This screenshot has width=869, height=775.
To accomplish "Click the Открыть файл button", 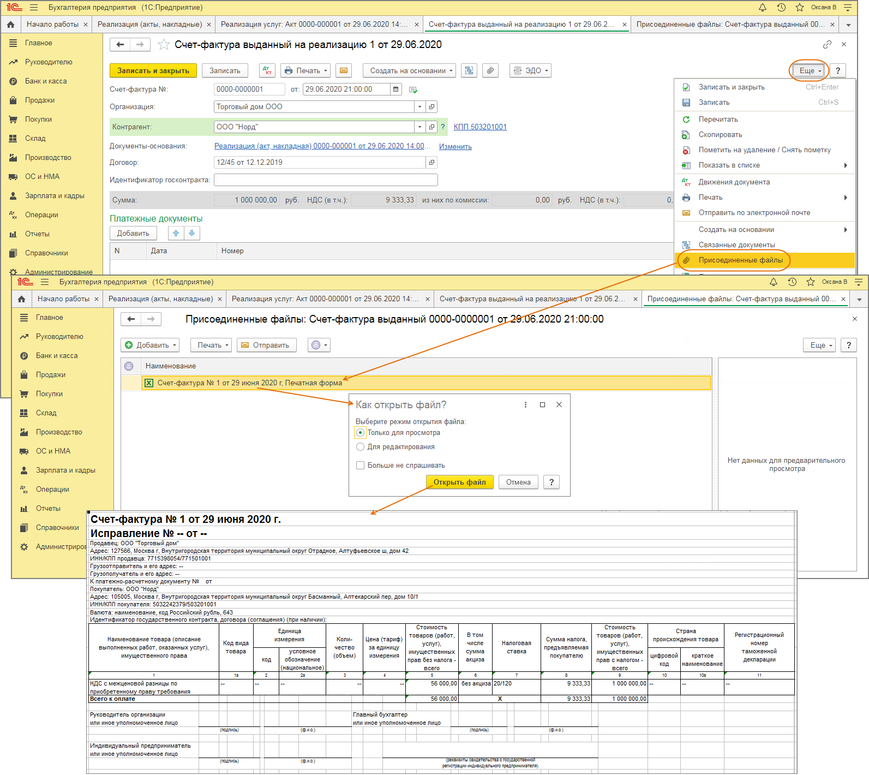I will (x=459, y=482).
